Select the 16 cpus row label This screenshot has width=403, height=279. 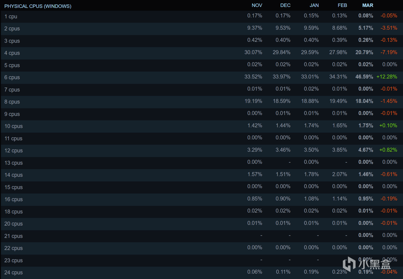(x=13, y=199)
